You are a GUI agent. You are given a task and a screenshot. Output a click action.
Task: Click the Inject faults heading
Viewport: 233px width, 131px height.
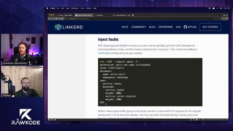(x=108, y=39)
